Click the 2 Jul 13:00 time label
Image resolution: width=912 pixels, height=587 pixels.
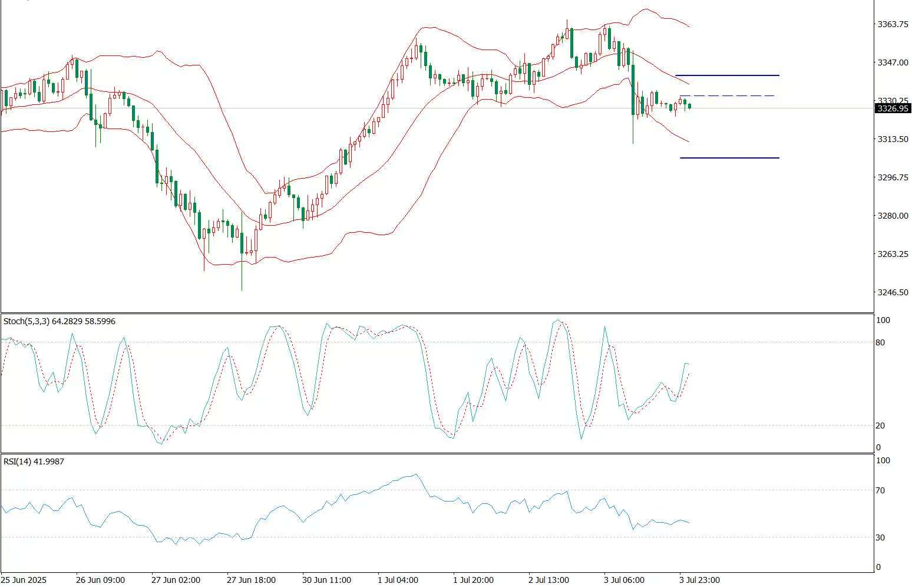[x=548, y=580]
